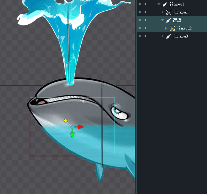Select the 遮罩 item in tree
207x194 pixels.
pos(177,20)
